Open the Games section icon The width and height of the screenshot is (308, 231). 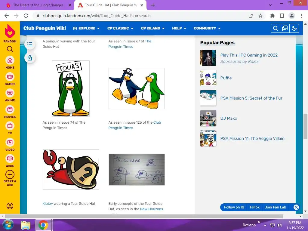[10, 77]
